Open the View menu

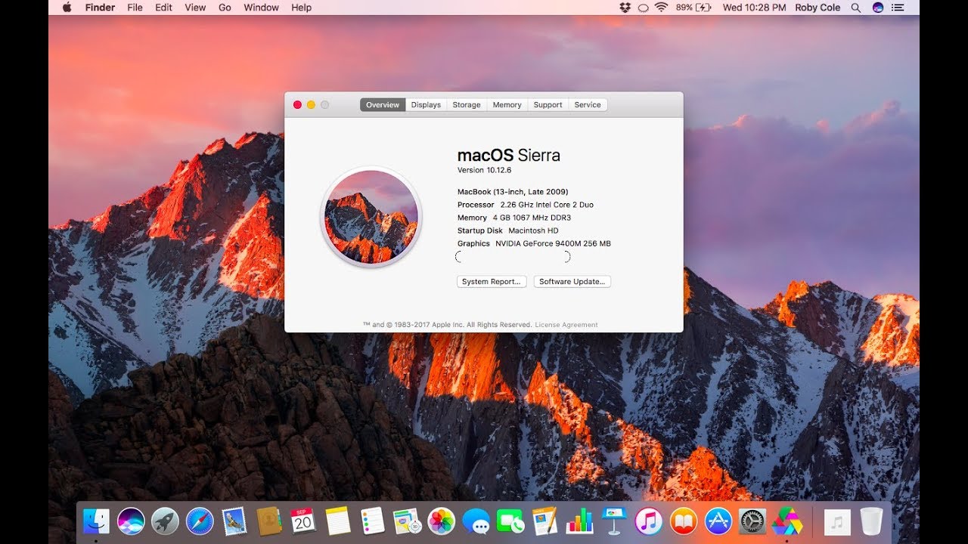195,8
